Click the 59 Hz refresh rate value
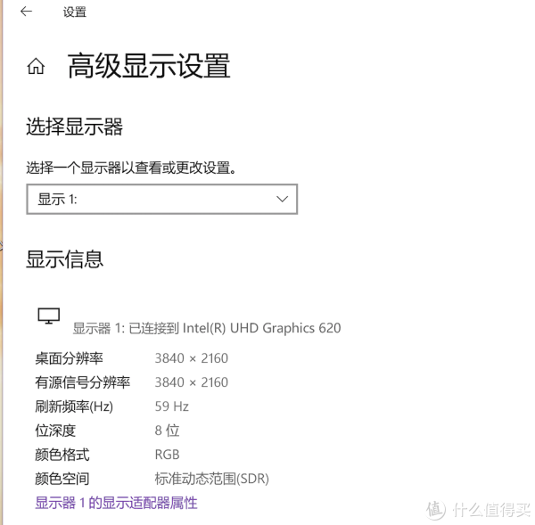The width and height of the screenshot is (535, 525). coord(171,406)
